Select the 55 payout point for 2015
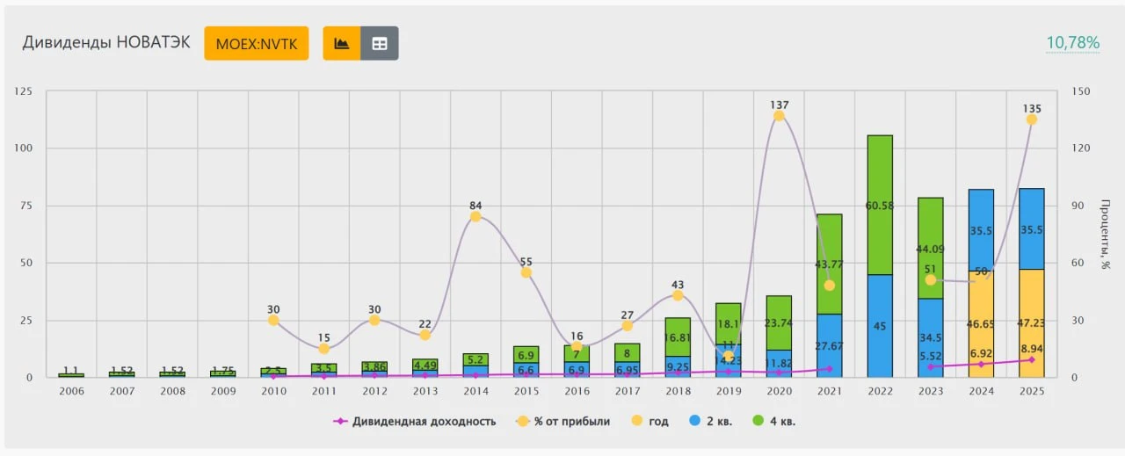The height and width of the screenshot is (456, 1125). (526, 272)
